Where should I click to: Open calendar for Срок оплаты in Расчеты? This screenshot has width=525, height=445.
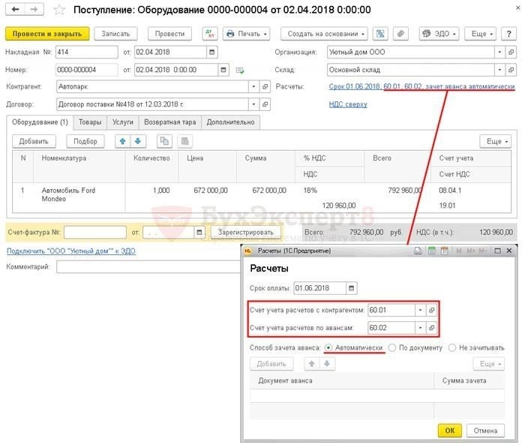[x=351, y=288]
